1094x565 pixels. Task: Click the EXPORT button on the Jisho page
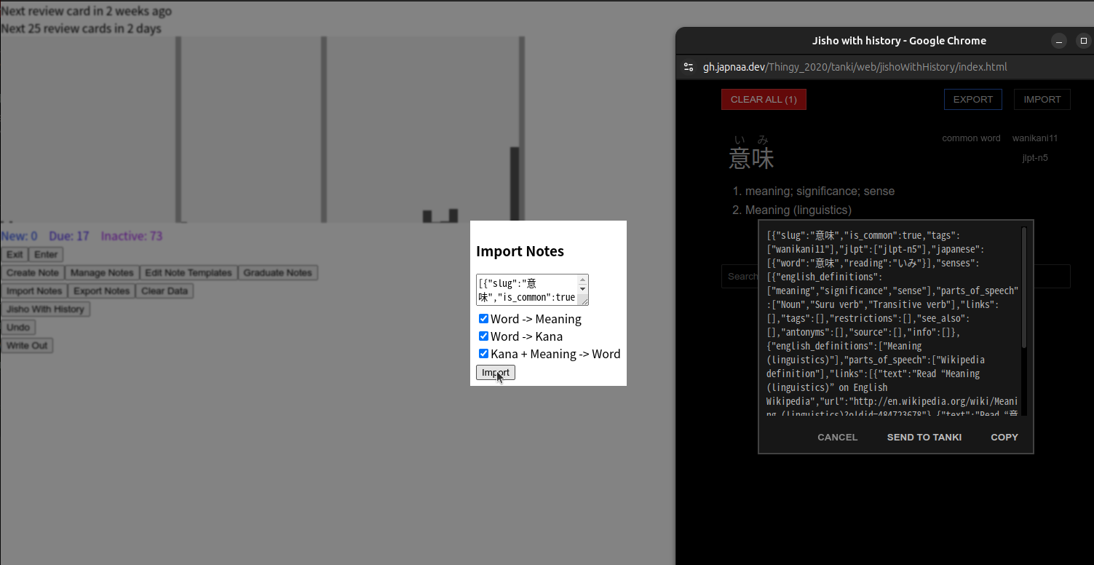(x=972, y=99)
